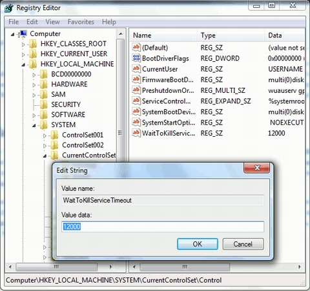This screenshot has height=291, width=310.
Task: Select the HKEY_CLASSES_ROOT folder icon
Action: tap(33, 44)
